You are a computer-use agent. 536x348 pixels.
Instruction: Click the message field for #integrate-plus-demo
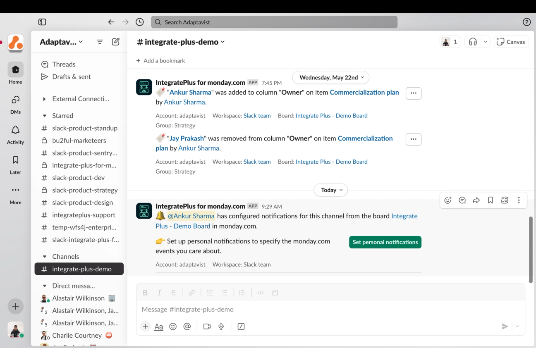point(330,309)
